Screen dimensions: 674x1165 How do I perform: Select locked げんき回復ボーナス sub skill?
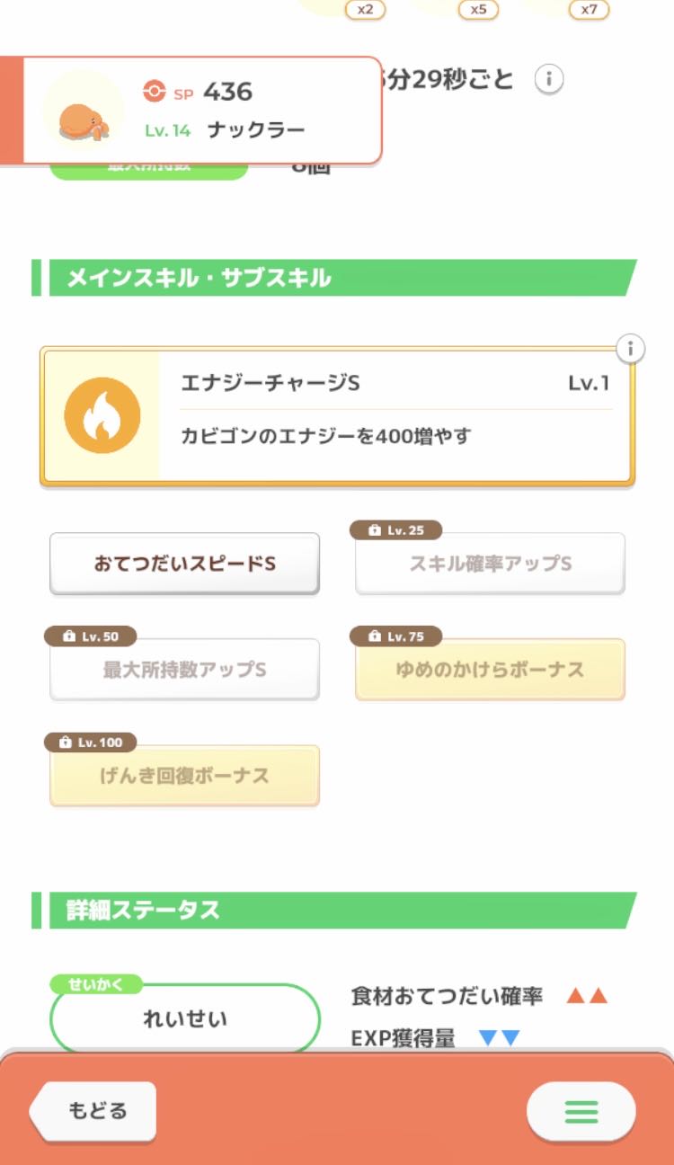click(x=184, y=776)
